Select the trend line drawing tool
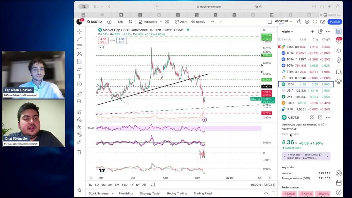The width and height of the screenshot is (352, 198). [x=79, y=39]
